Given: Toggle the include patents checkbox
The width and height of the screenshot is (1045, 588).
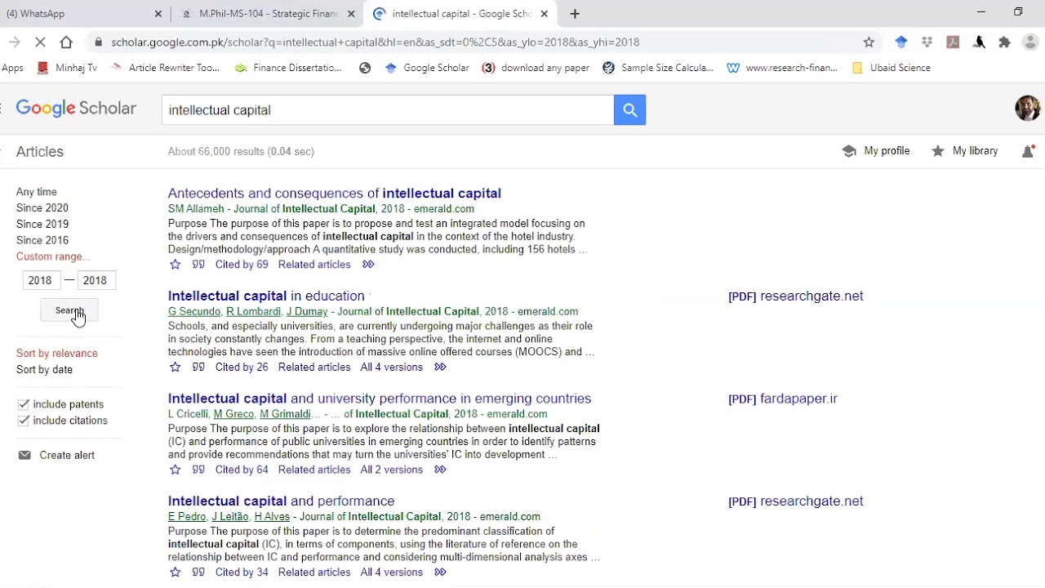Looking at the screenshot, I should coord(24,404).
